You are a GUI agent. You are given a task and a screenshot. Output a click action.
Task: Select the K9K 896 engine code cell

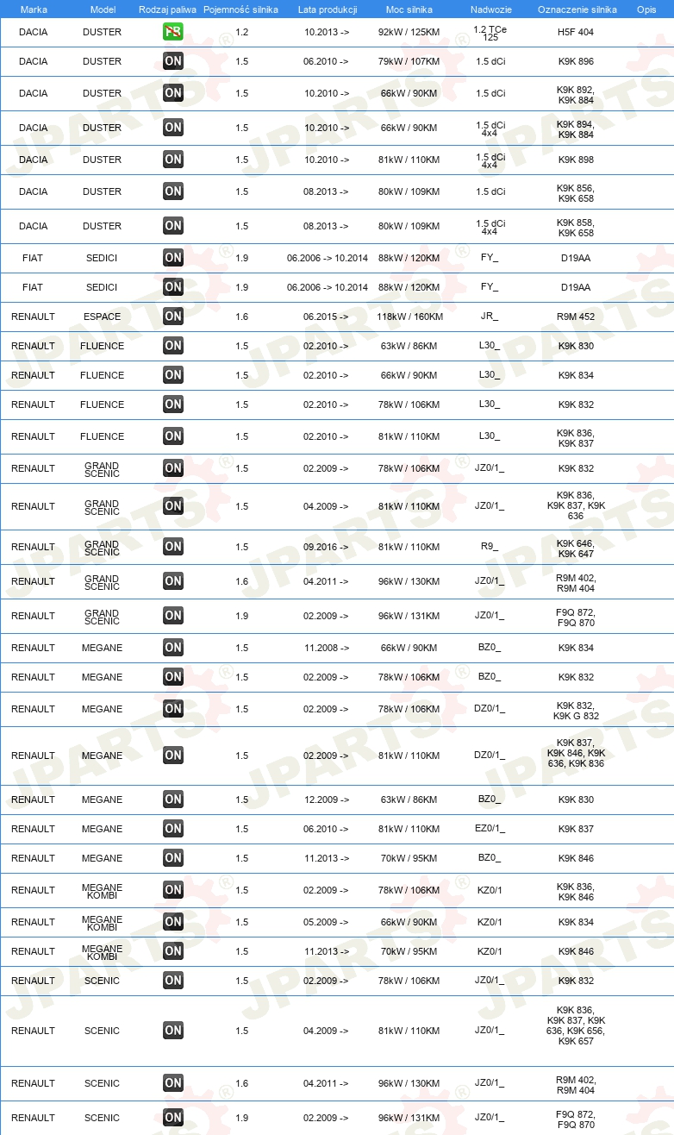pos(576,61)
